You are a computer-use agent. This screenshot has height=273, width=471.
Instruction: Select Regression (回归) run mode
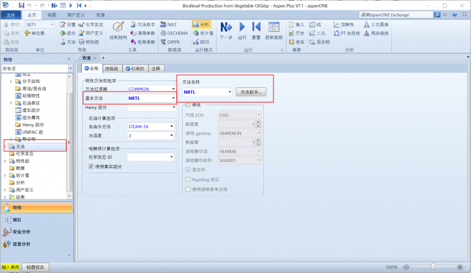201,42
